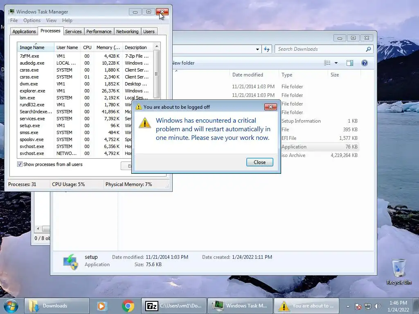Open the Options menu in Task Manager

click(x=32, y=20)
